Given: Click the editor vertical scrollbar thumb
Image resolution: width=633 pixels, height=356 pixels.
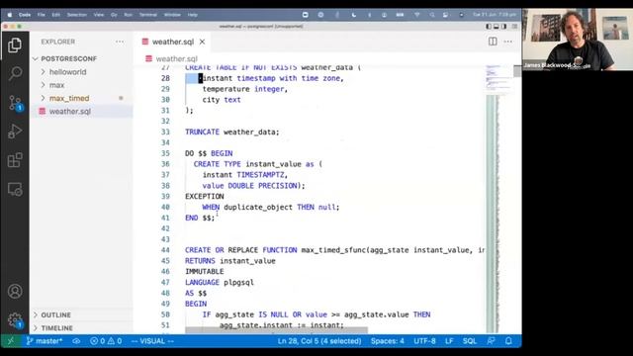Looking at the screenshot, I should [517, 71].
